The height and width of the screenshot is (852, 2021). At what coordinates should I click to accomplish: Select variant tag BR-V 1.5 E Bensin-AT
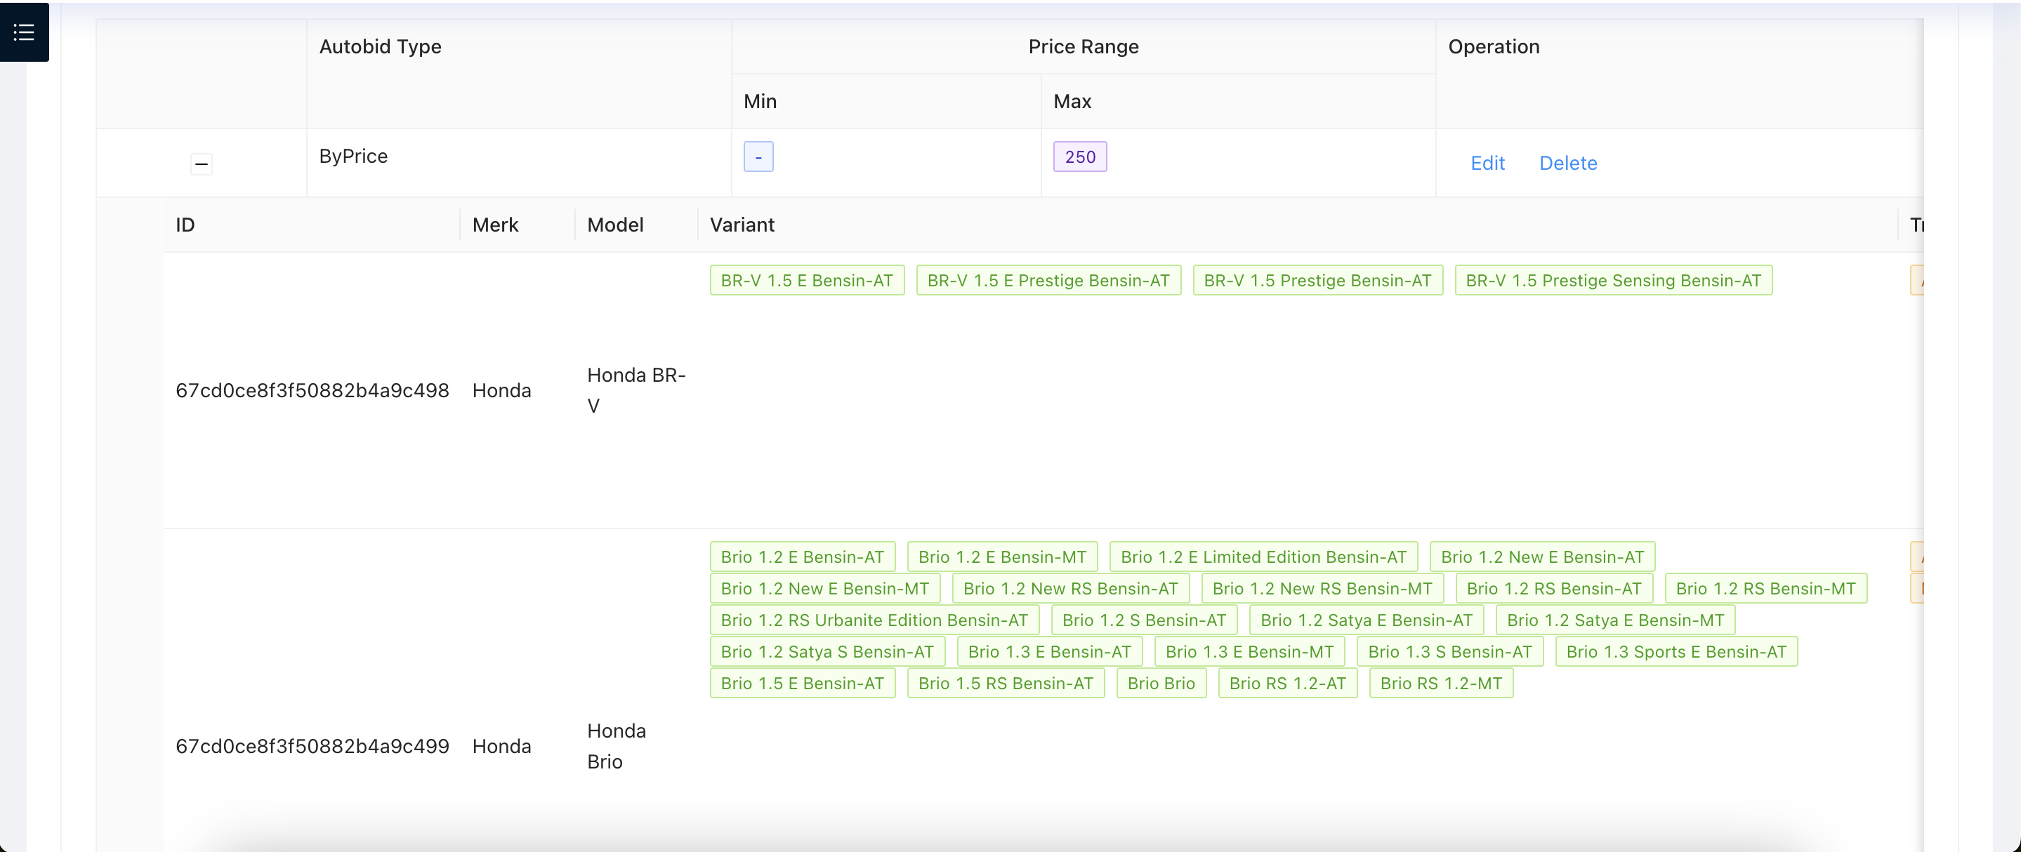(807, 280)
